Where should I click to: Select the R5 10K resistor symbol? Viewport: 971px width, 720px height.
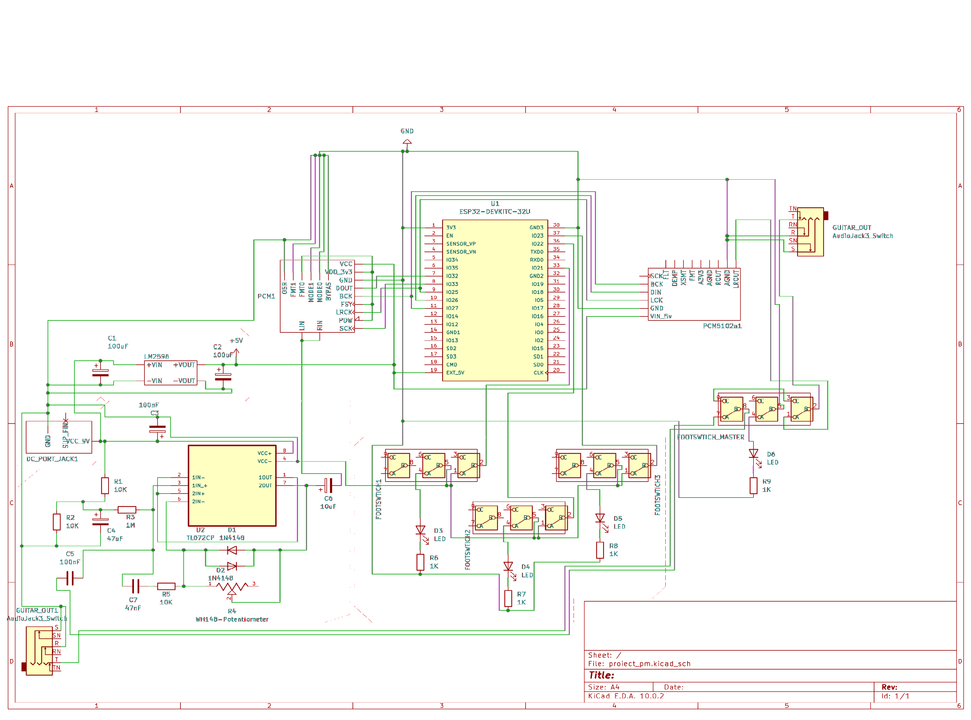pos(166,586)
